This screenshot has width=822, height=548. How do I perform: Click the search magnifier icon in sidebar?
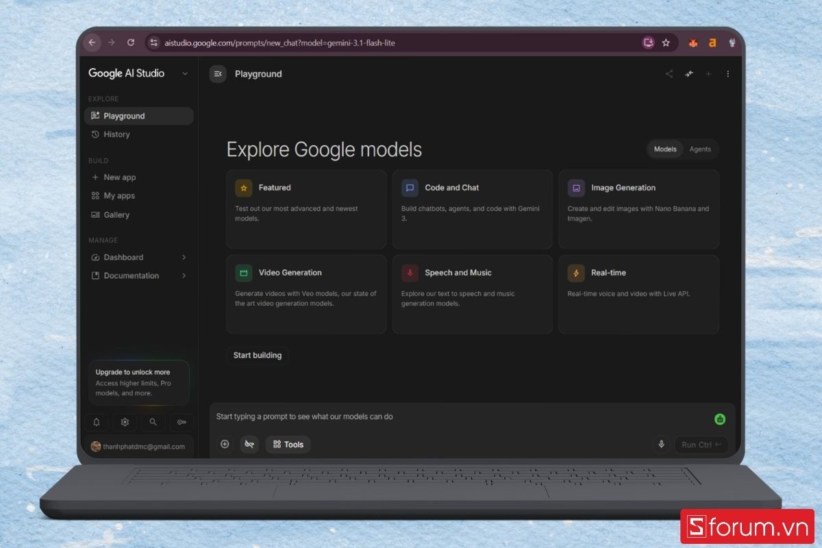[153, 423]
